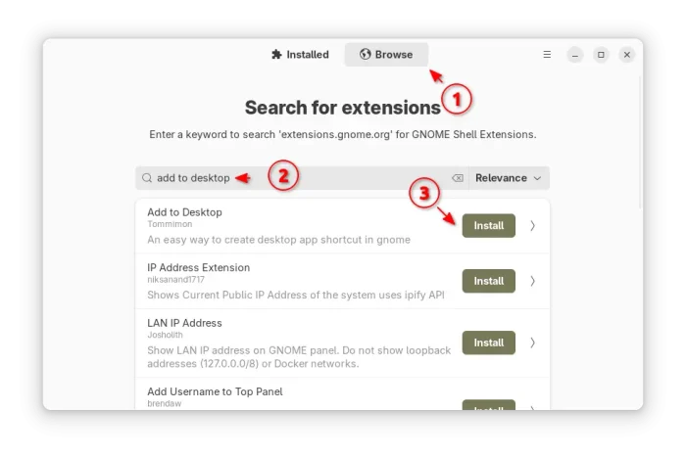Viewport: 686px width, 457px height.
Task: Click the IP Address Extension title
Action: click(199, 267)
